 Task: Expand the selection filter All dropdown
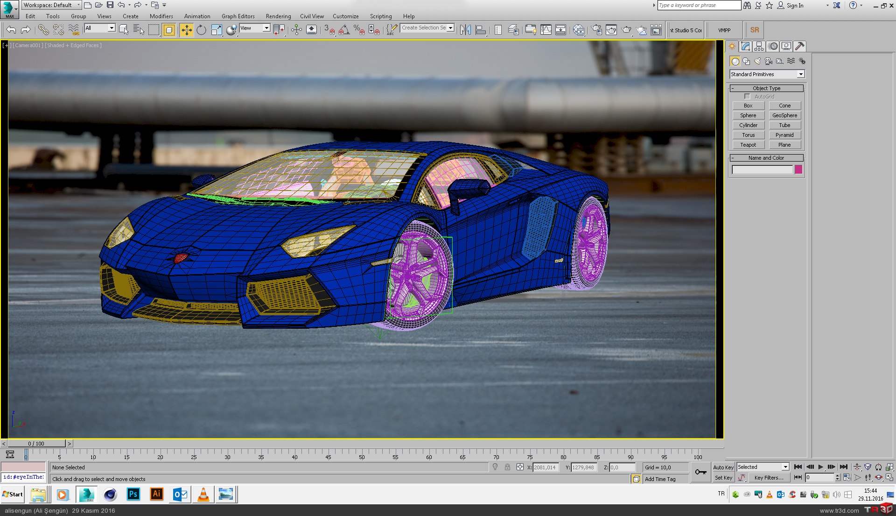111,28
